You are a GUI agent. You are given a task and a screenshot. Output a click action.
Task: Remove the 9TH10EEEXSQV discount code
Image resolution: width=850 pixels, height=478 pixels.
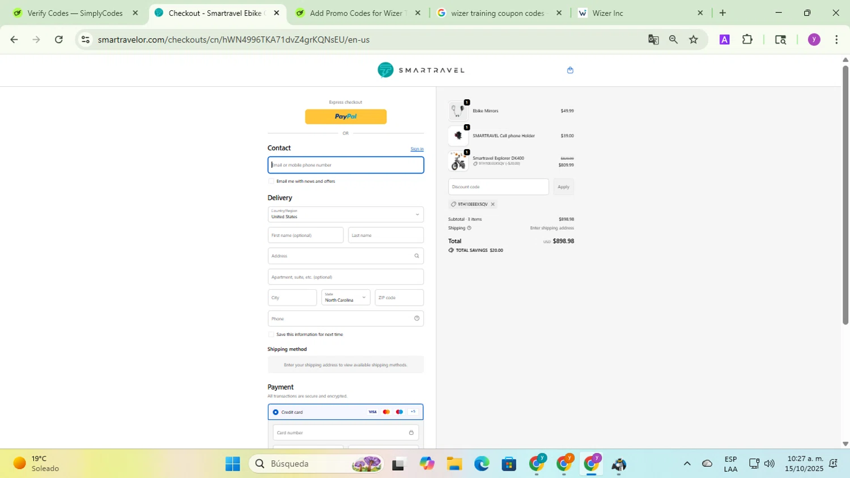coord(492,204)
